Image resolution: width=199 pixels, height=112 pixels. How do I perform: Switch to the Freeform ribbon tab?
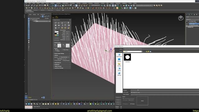[x=35, y=10]
